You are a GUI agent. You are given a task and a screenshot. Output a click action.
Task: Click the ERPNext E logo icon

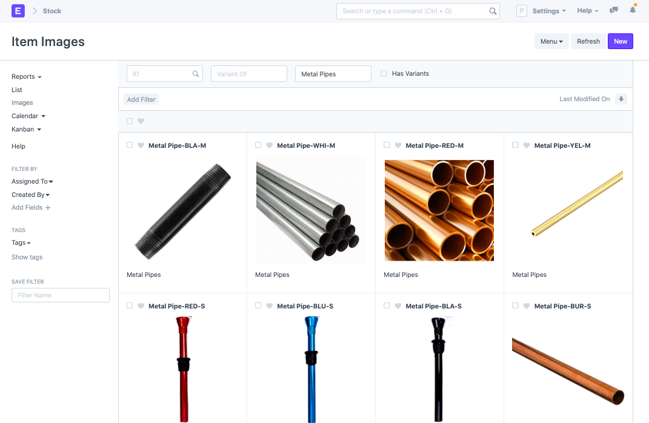[18, 11]
